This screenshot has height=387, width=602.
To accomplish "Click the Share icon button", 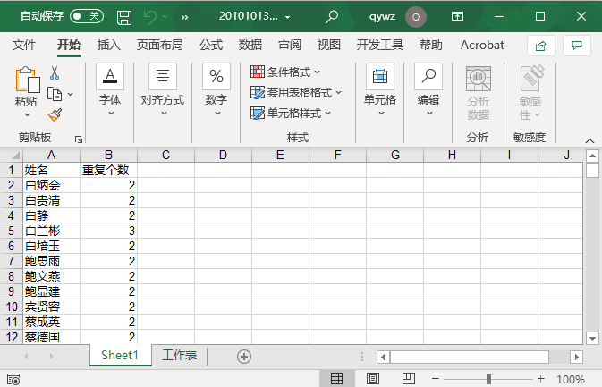I will tap(541, 46).
